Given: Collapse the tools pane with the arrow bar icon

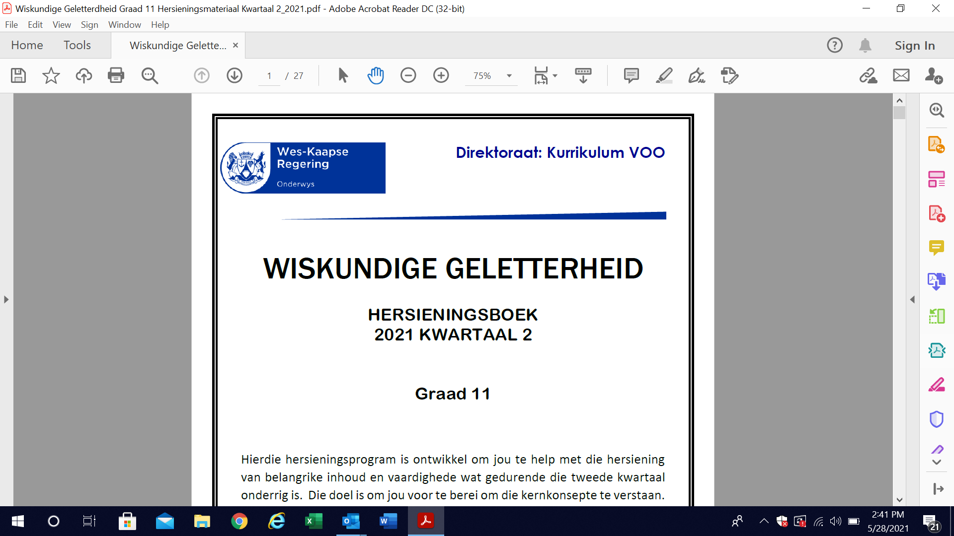Looking at the screenshot, I should click(x=938, y=489).
